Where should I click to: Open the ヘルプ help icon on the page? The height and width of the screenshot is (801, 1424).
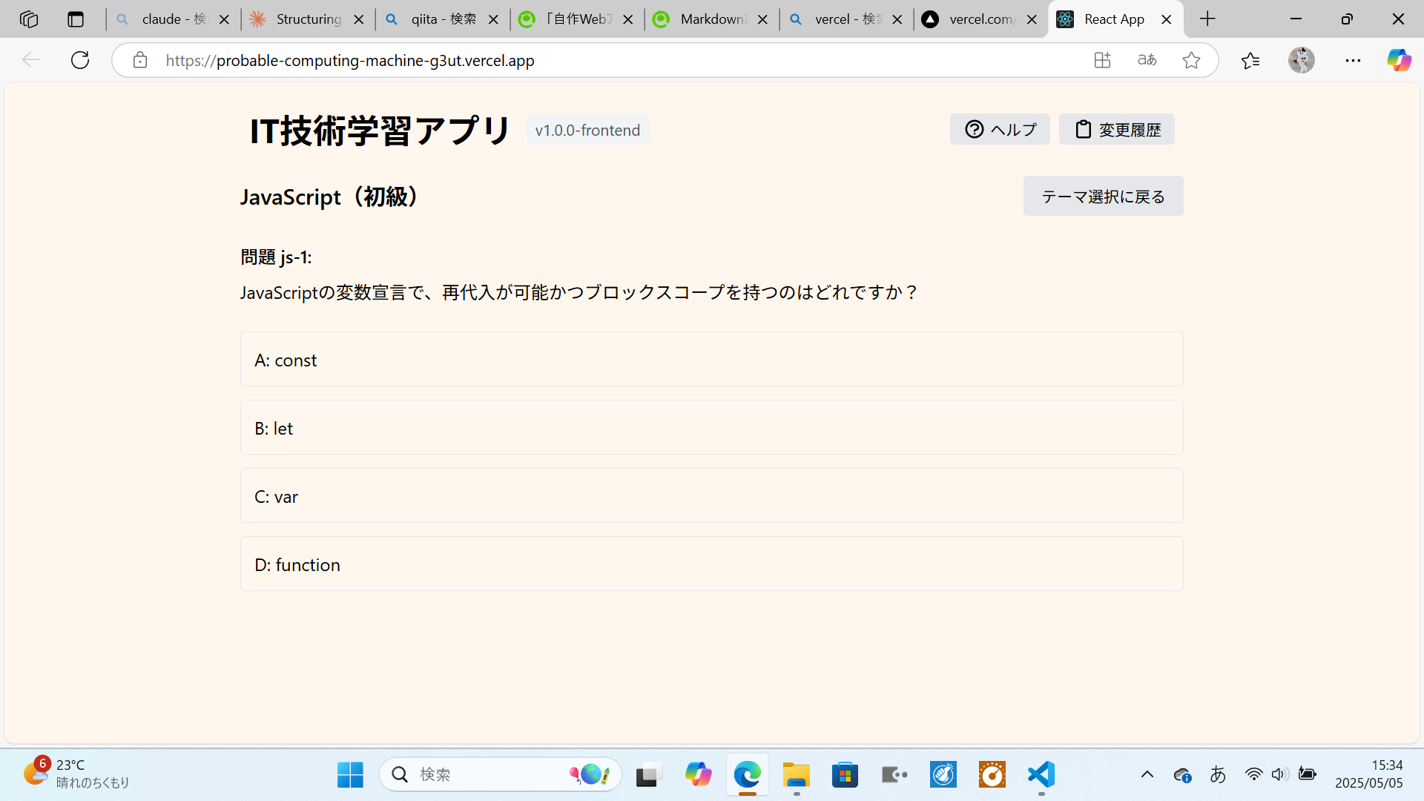coord(974,129)
